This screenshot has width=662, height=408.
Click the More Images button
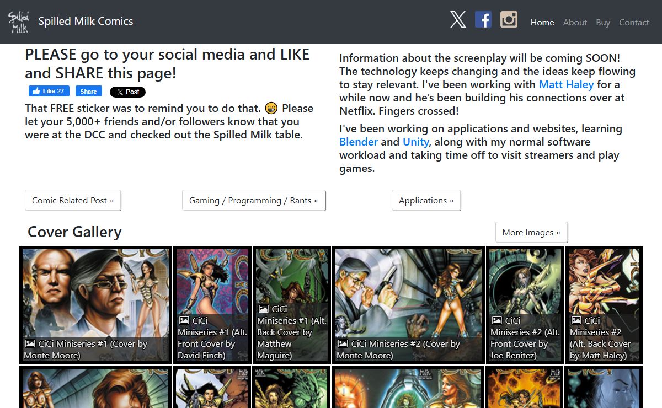531,233
